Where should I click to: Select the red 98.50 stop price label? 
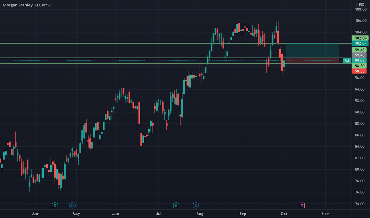click(x=359, y=71)
